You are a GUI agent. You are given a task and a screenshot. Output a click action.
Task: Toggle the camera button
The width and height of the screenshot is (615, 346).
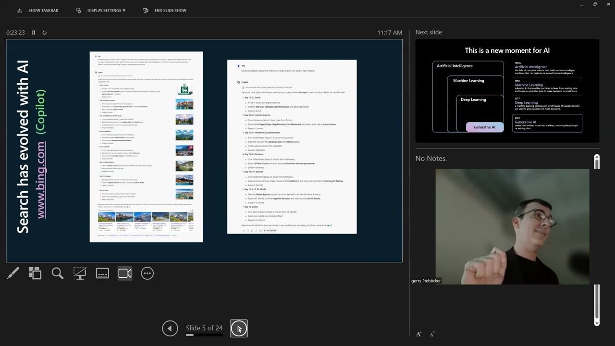125,273
